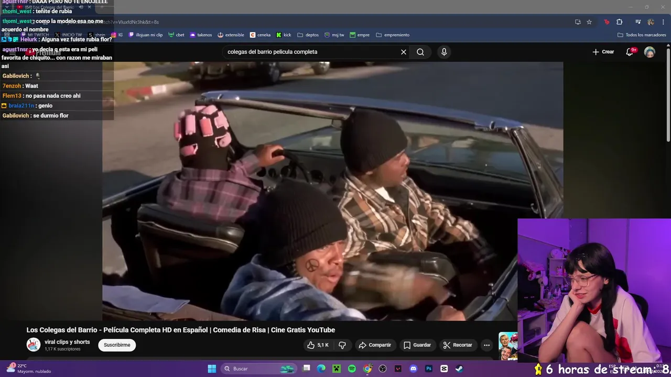Viewport: 671px width, 377px height.
Task: Open the illojuan mi clip bookmark
Action: tap(146, 35)
